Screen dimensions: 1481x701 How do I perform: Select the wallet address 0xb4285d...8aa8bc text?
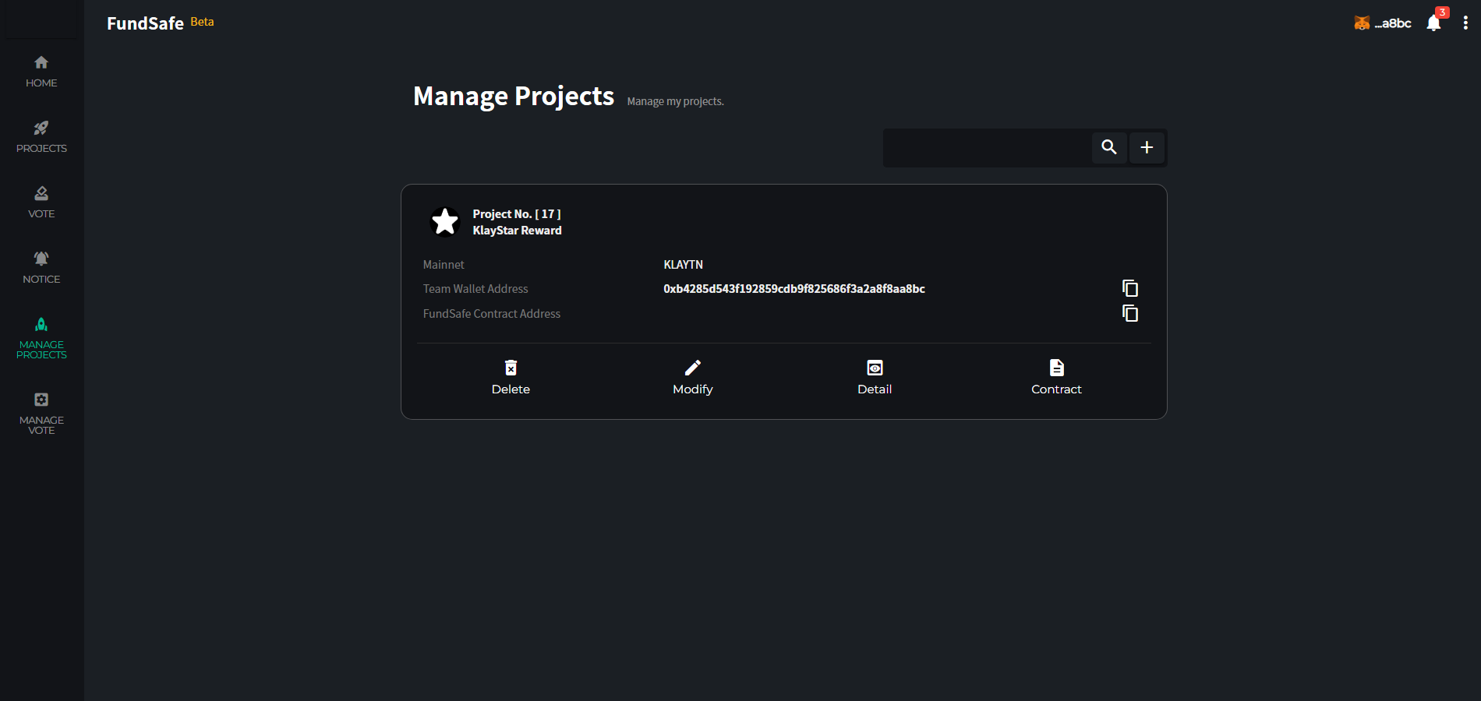tap(794, 289)
